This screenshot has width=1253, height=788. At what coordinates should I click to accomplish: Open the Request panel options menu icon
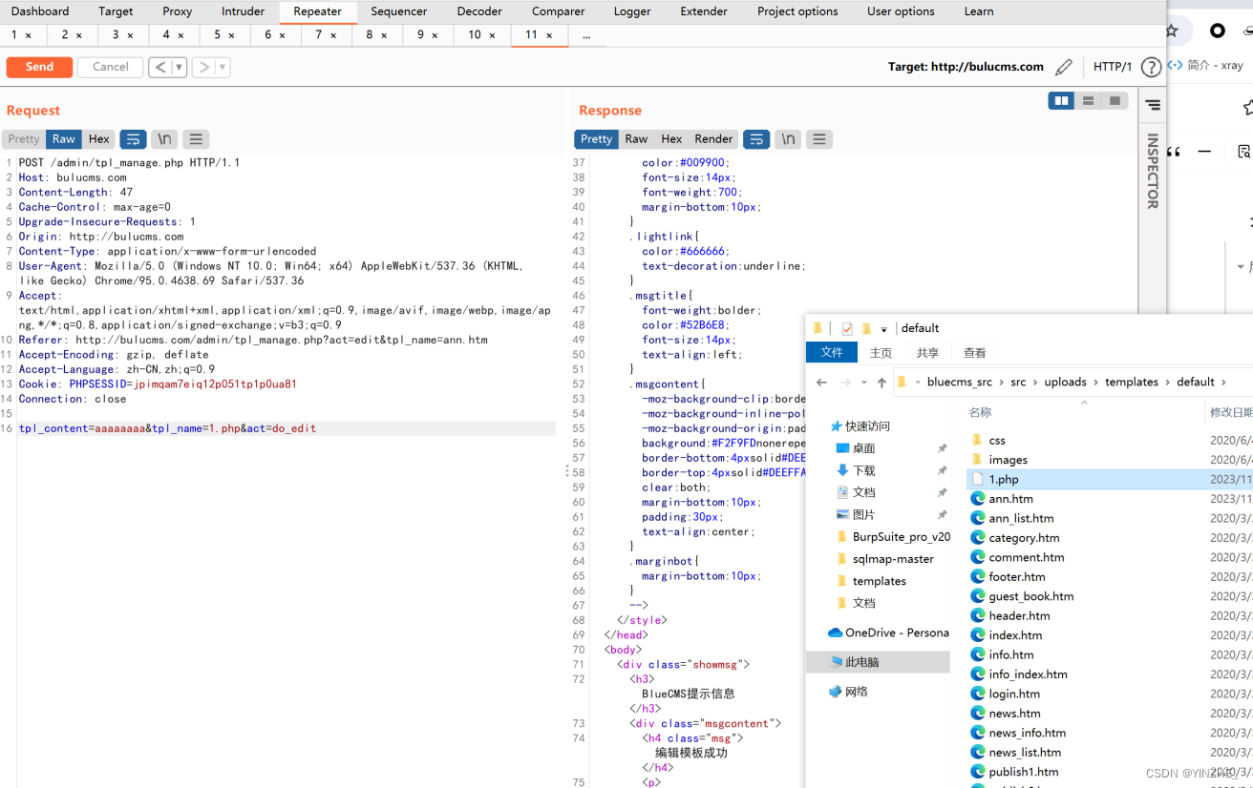click(x=196, y=139)
